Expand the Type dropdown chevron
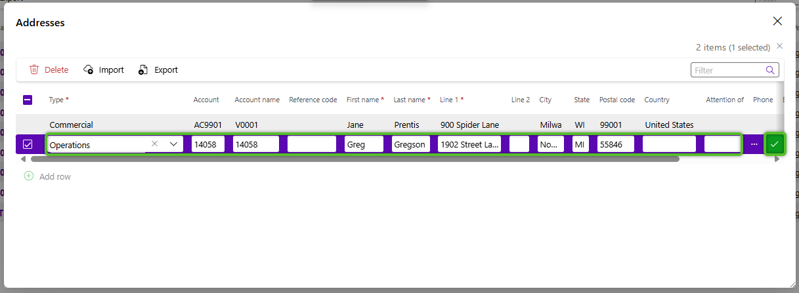The height and width of the screenshot is (293, 799). tap(174, 144)
